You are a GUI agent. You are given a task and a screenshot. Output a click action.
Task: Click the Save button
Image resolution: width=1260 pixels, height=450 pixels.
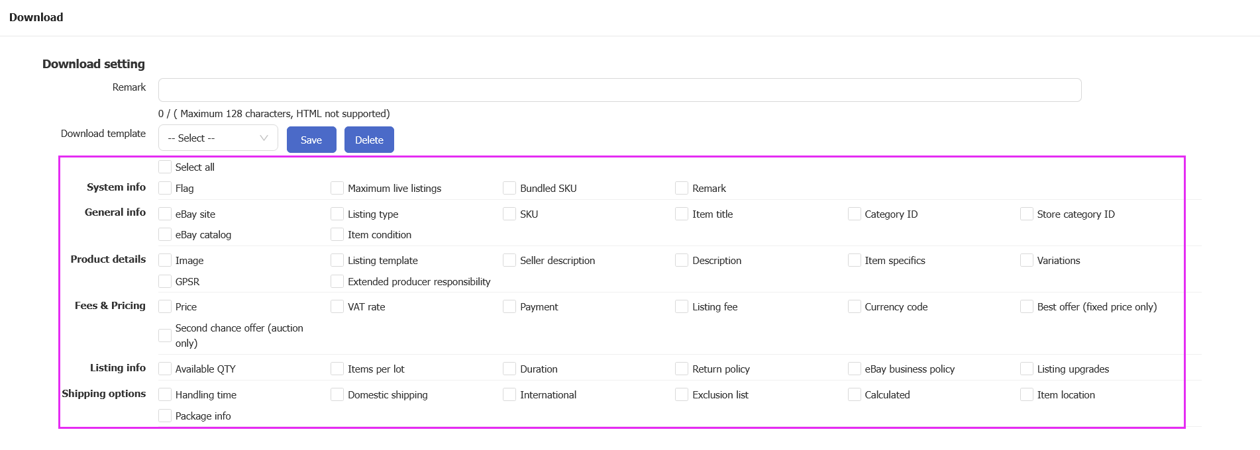(x=311, y=140)
